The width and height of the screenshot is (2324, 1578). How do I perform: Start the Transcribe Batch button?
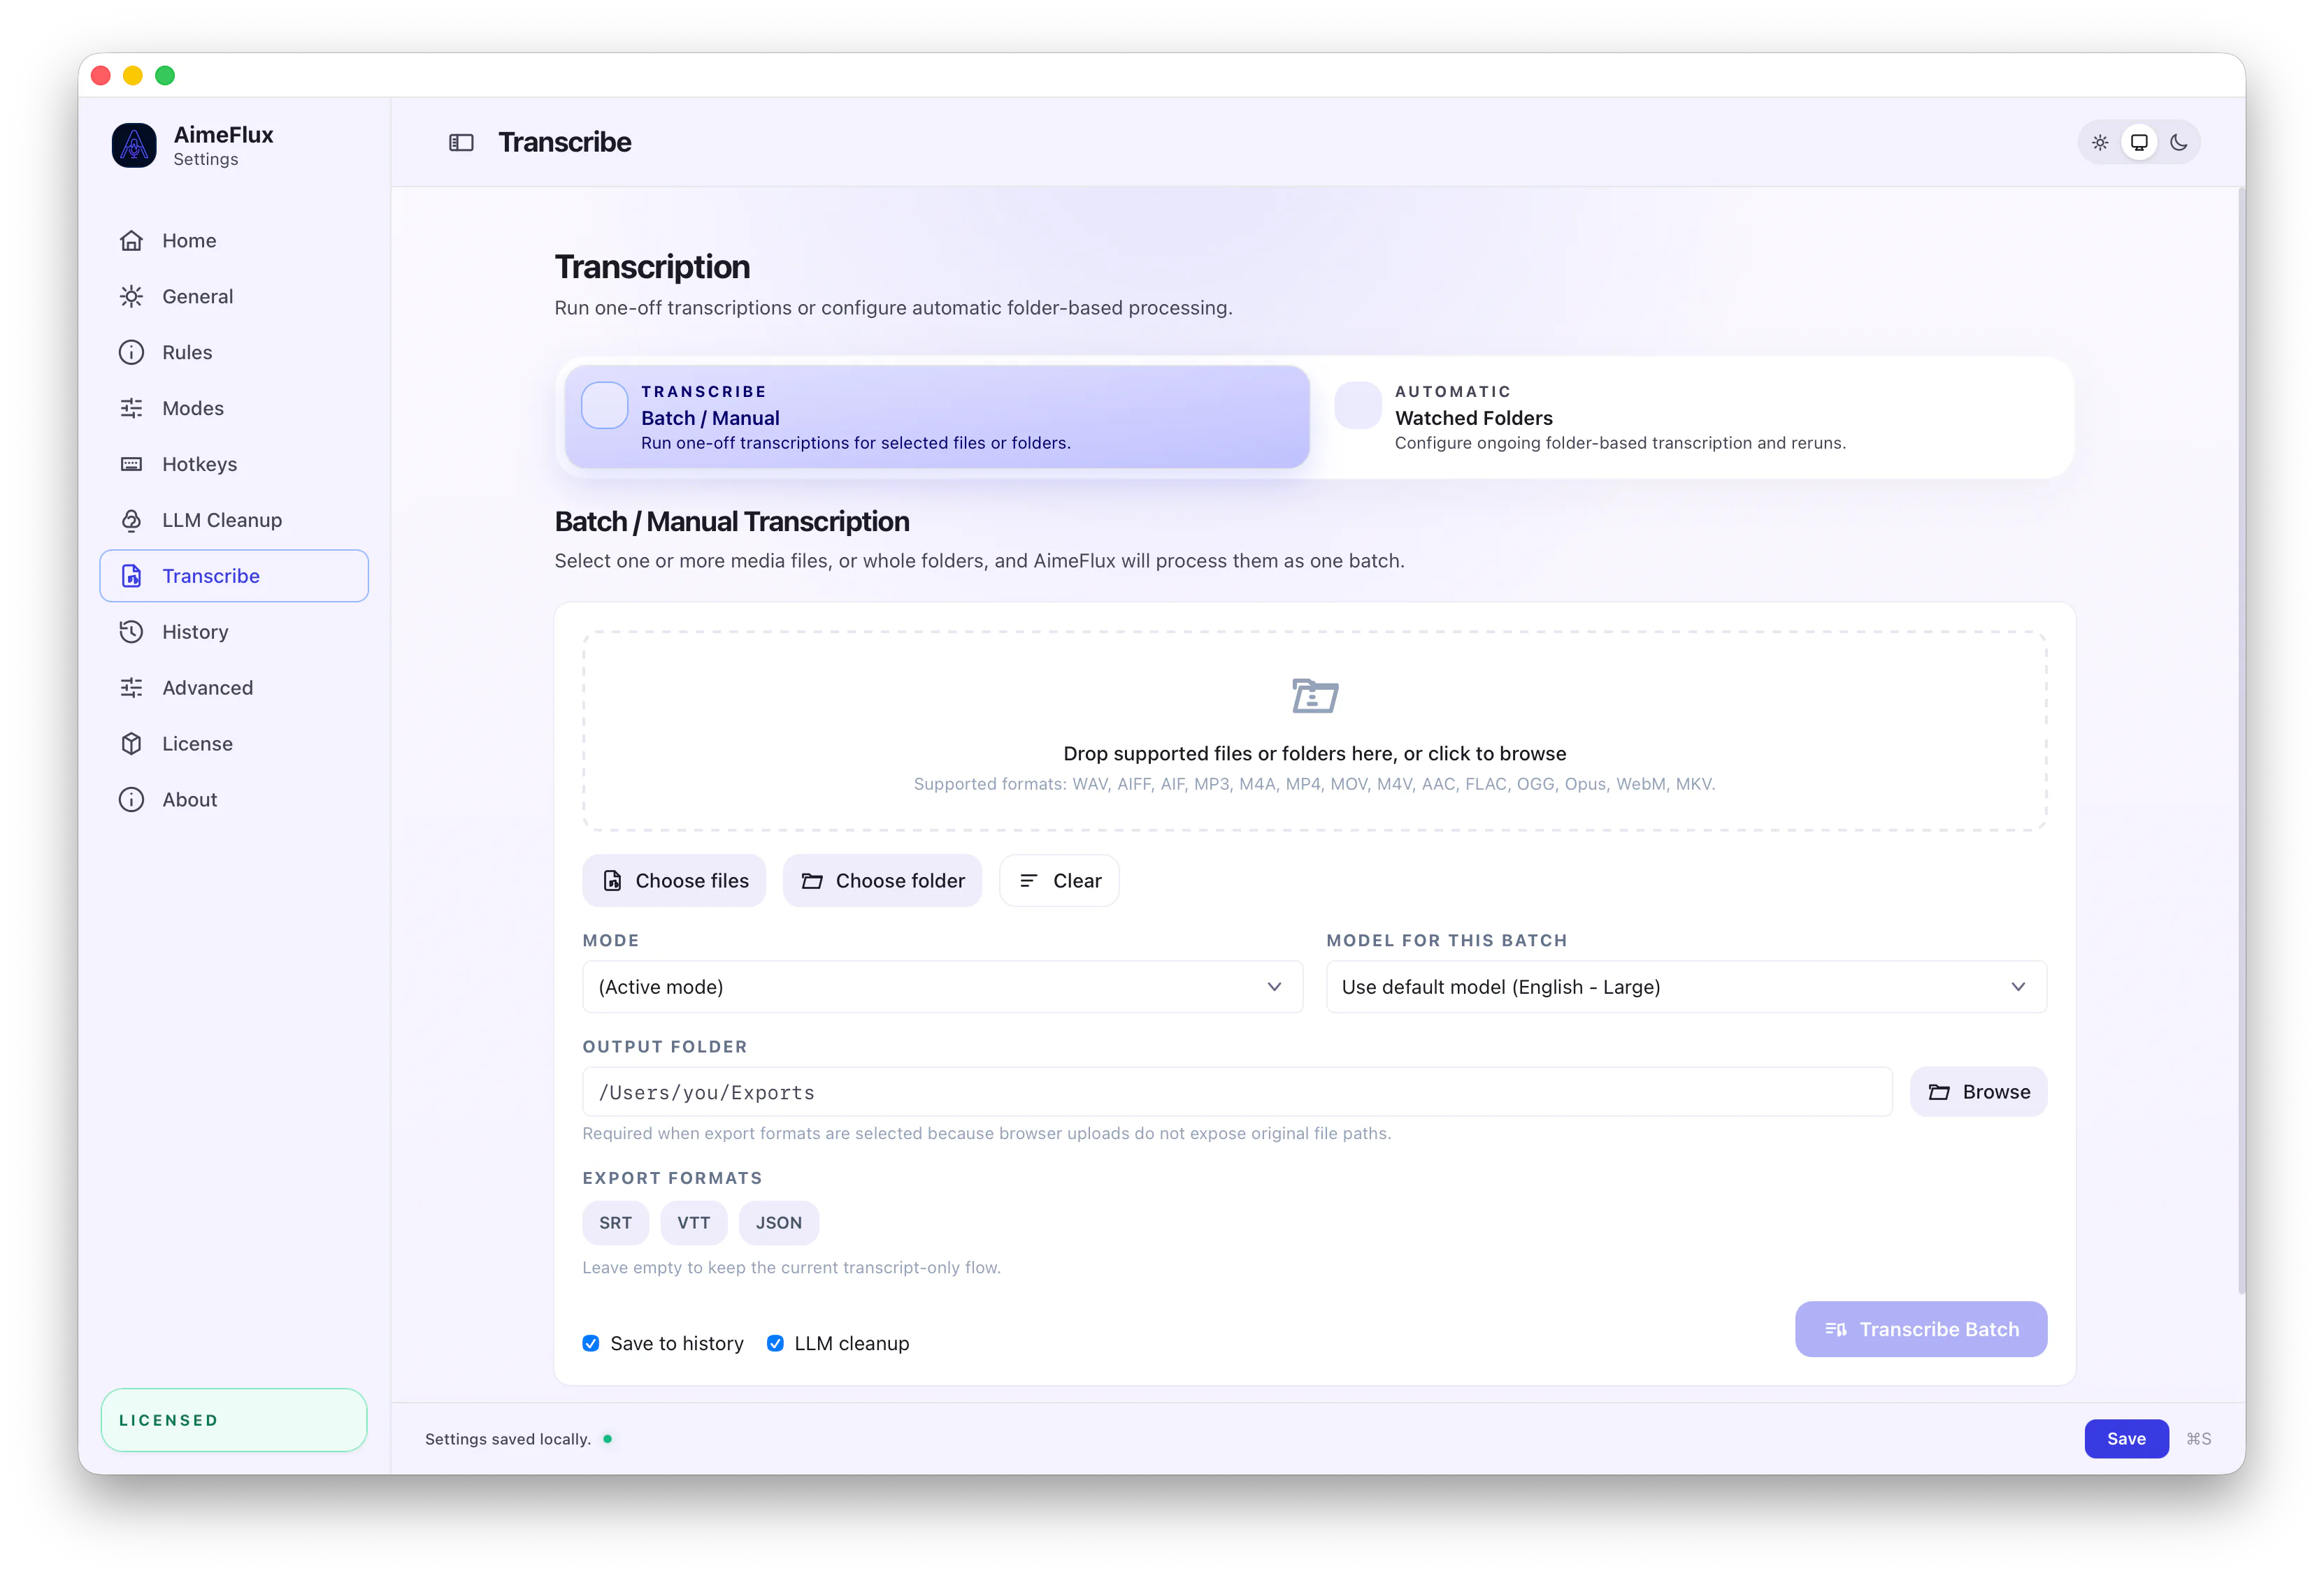(x=1921, y=1330)
